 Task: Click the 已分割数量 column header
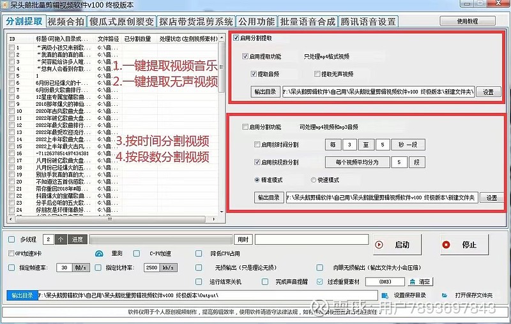coord(137,39)
